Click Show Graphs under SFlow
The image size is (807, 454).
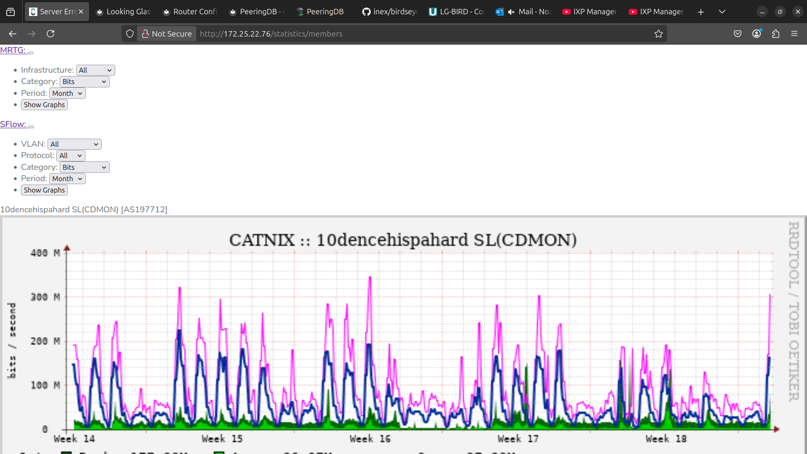tap(44, 190)
